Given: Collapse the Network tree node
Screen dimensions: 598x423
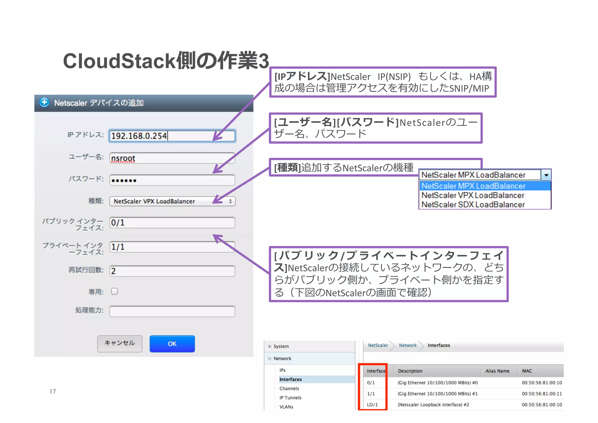Looking at the screenshot, I should (x=270, y=358).
